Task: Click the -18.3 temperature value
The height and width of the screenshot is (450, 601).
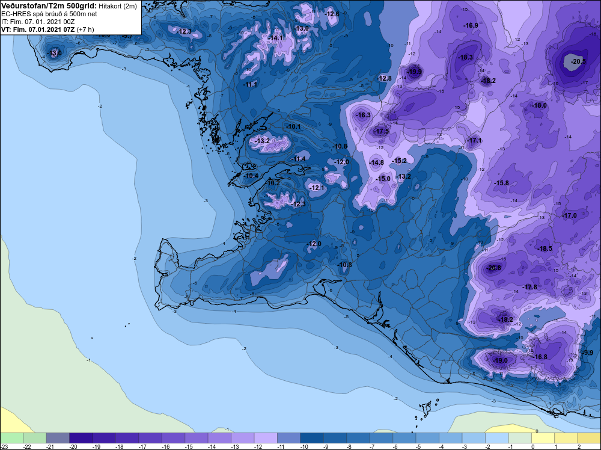Action: tap(465, 58)
